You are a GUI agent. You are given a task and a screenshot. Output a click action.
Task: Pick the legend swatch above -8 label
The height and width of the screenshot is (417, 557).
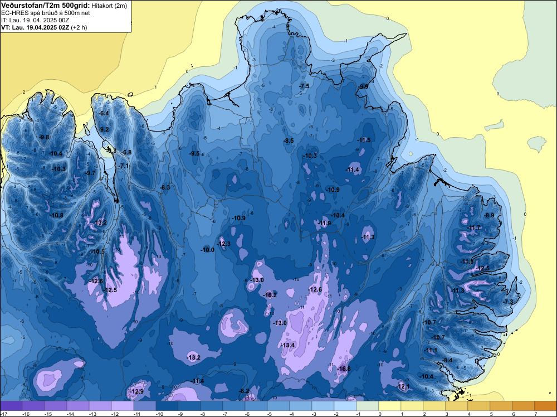coord(212,406)
